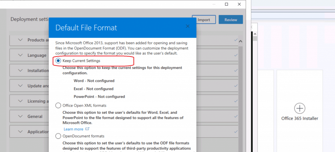Click the Excel - Not configured text
The image size is (335, 152).
click(x=94, y=89)
